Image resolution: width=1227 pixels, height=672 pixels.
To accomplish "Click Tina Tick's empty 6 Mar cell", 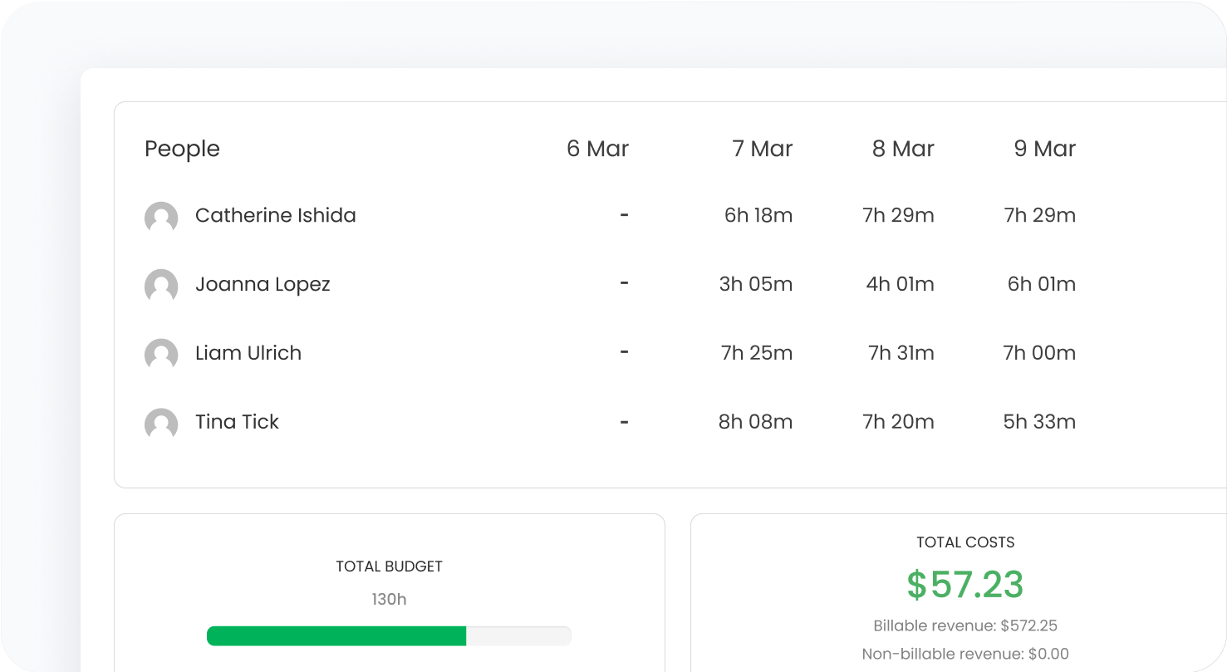I will (624, 422).
